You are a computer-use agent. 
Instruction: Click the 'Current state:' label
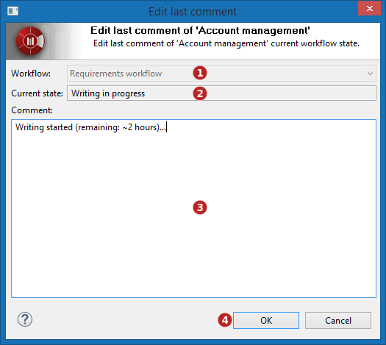pos(37,93)
